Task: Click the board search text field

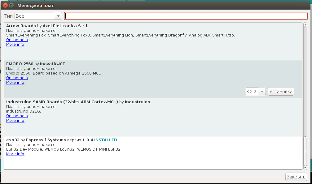Action: pos(186,16)
